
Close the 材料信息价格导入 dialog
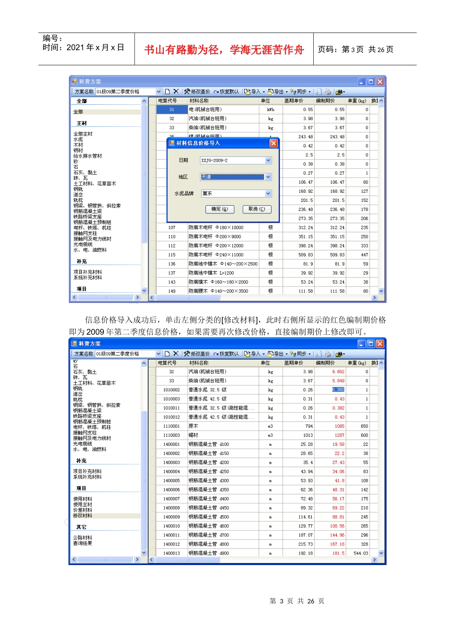click(x=273, y=143)
